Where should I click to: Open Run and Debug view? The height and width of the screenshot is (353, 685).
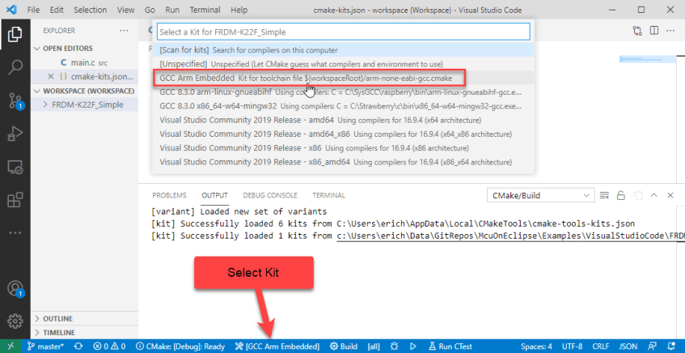pos(15,134)
